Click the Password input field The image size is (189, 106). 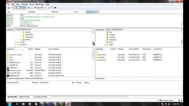coord(66,12)
